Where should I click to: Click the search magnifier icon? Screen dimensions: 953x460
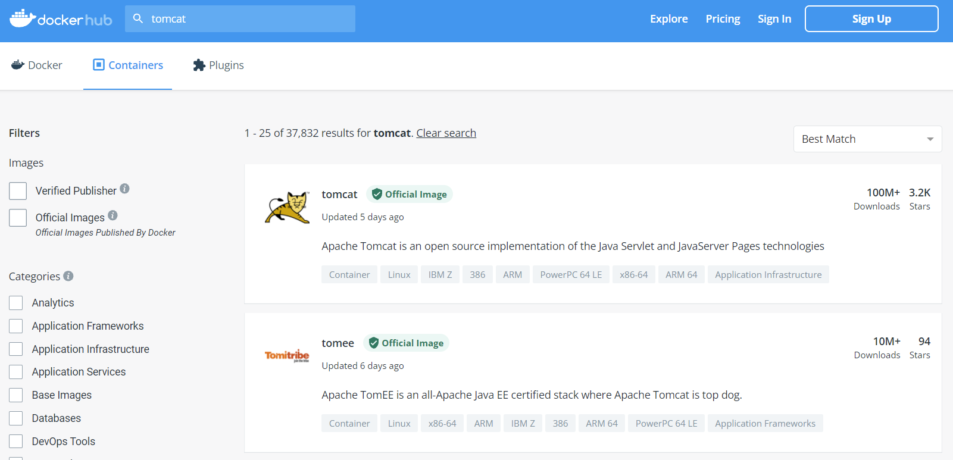138,18
